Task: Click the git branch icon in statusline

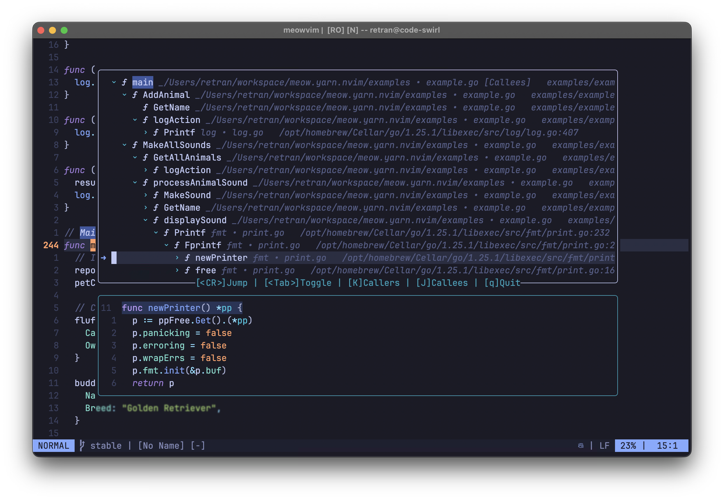Action: [82, 446]
